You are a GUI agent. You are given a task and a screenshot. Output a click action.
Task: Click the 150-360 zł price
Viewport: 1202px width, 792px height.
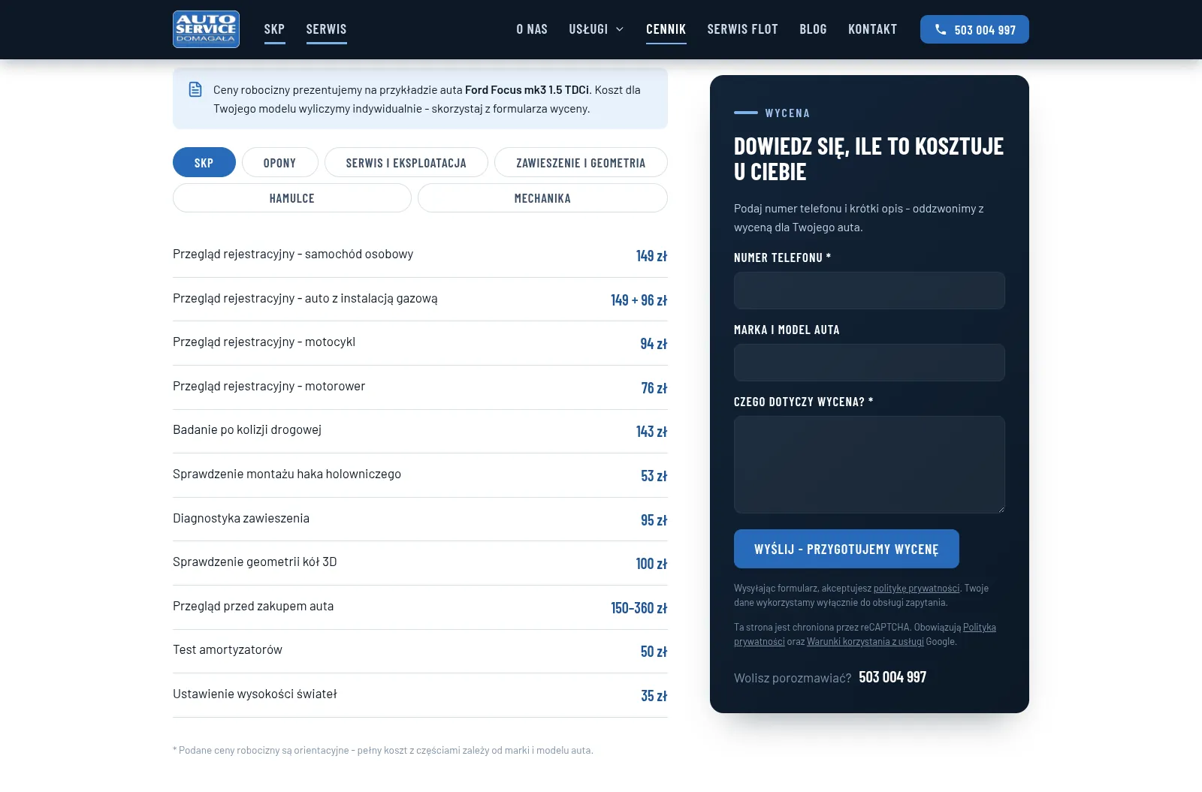pos(639,608)
